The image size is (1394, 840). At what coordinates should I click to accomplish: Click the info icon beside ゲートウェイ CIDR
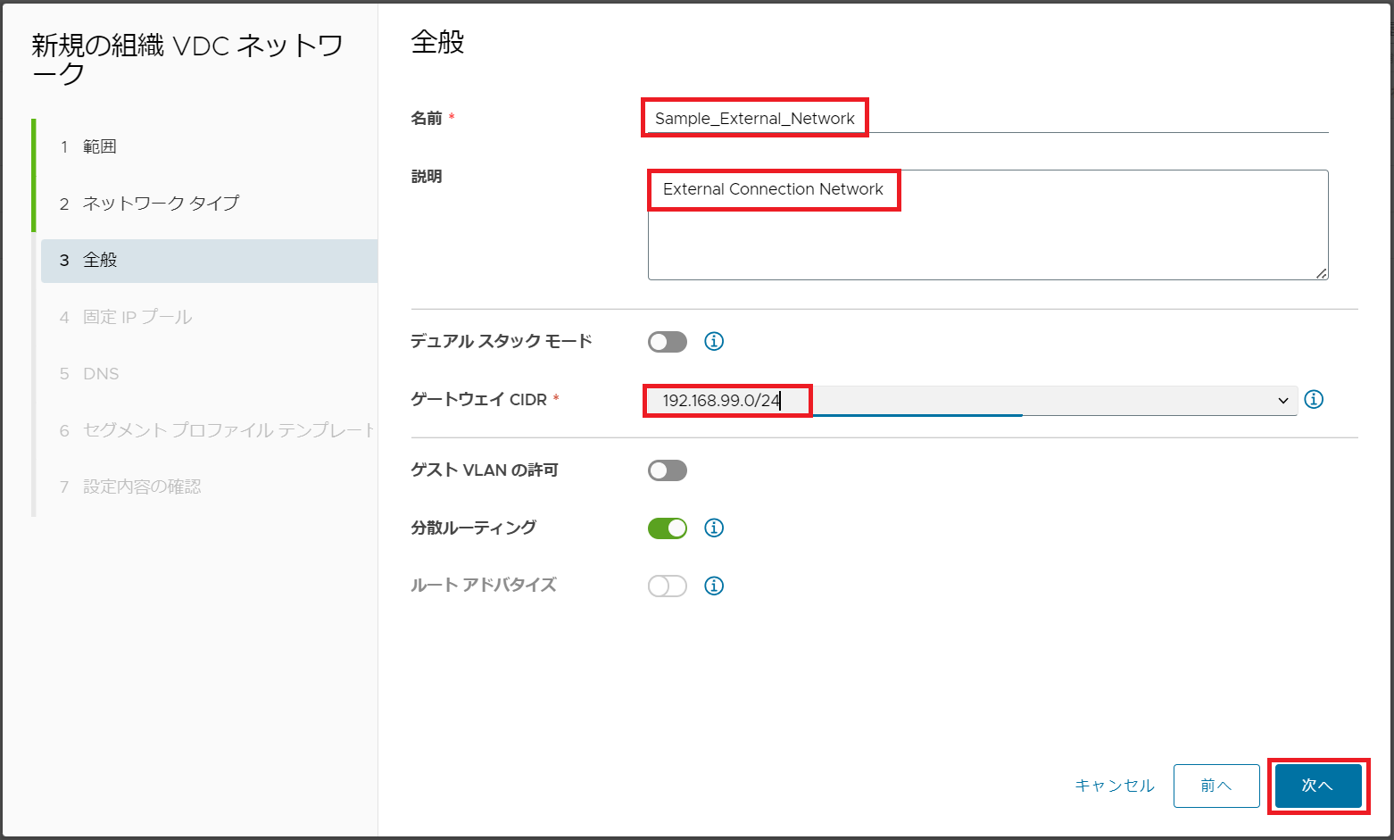click(x=1314, y=399)
